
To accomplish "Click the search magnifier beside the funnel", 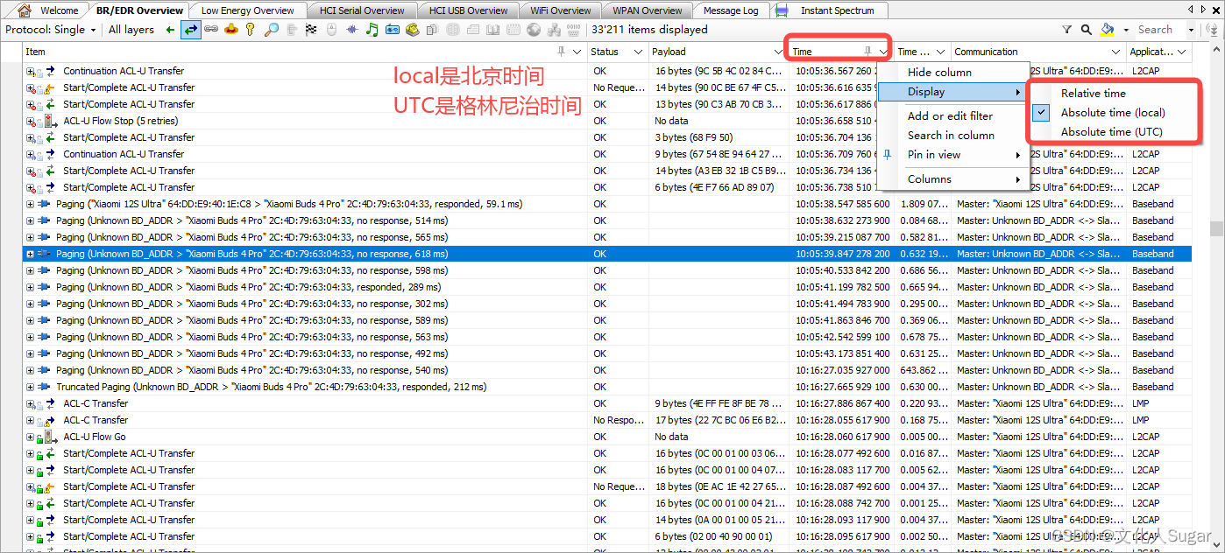I will 1087,30.
